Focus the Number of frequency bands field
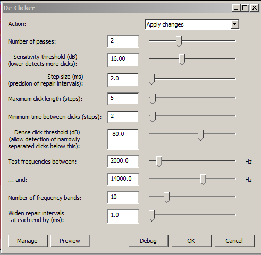This screenshot has height=255, width=261. pos(123,198)
